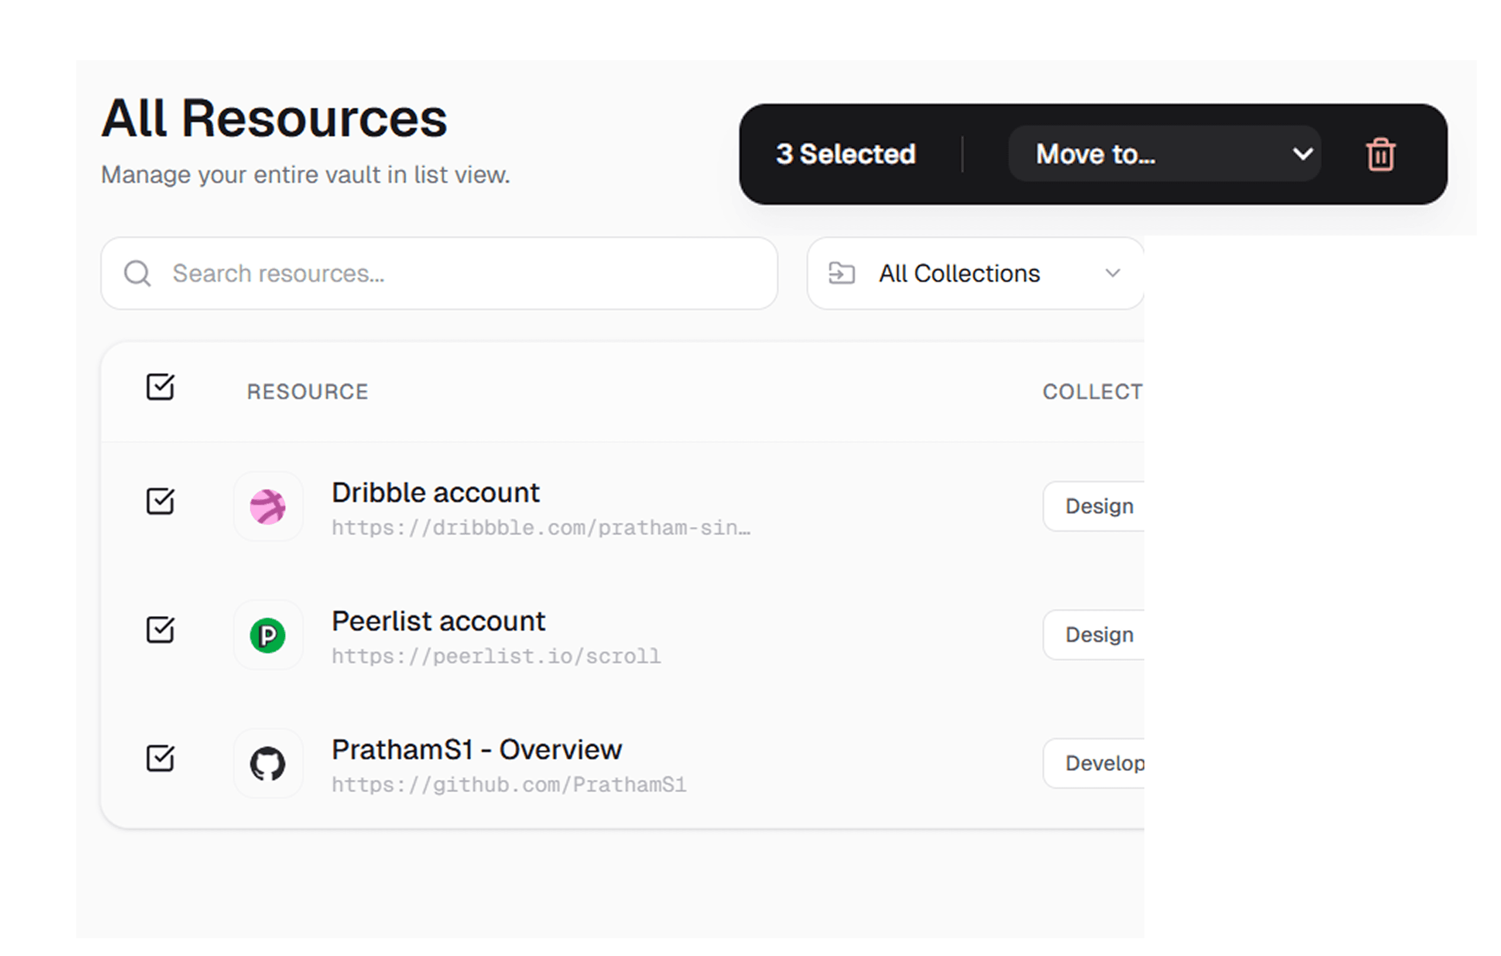Open the Dribble account resource
The width and height of the screenshot is (1501, 956).
point(435,492)
